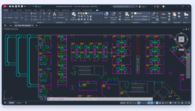This screenshot has width=195, height=111.
Task: Click the Plot (print) icon in quick access toolbar
Action: tap(22, 6)
